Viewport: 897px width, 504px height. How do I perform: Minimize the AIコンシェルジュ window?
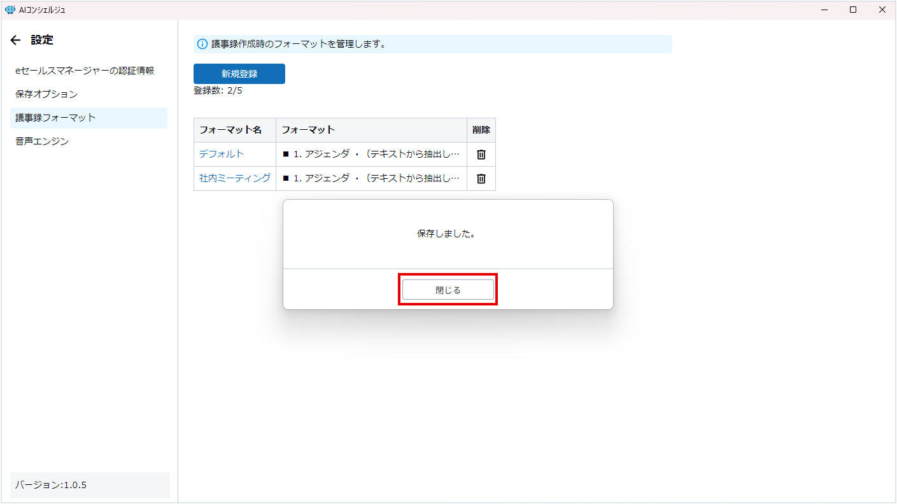coord(824,10)
